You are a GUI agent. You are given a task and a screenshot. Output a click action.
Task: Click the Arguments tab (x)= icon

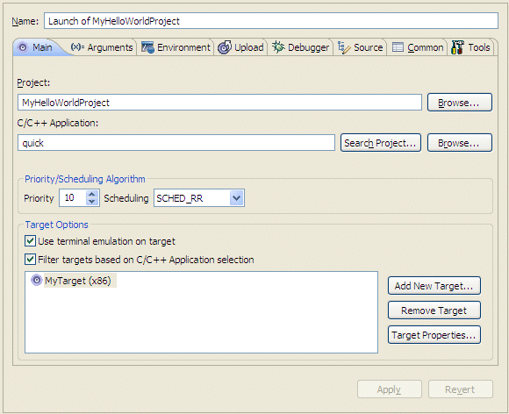77,47
